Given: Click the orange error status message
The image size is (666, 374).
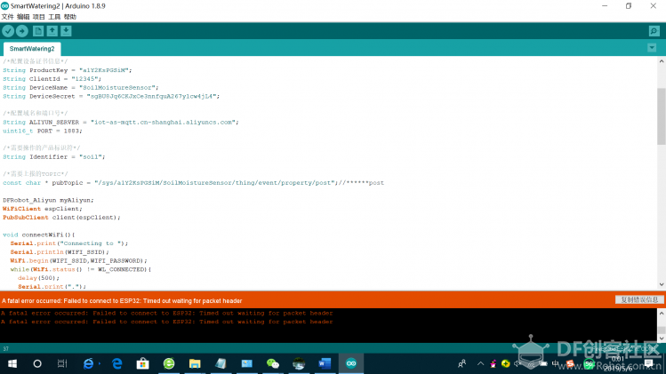Looking at the screenshot, I should tap(122, 300).
